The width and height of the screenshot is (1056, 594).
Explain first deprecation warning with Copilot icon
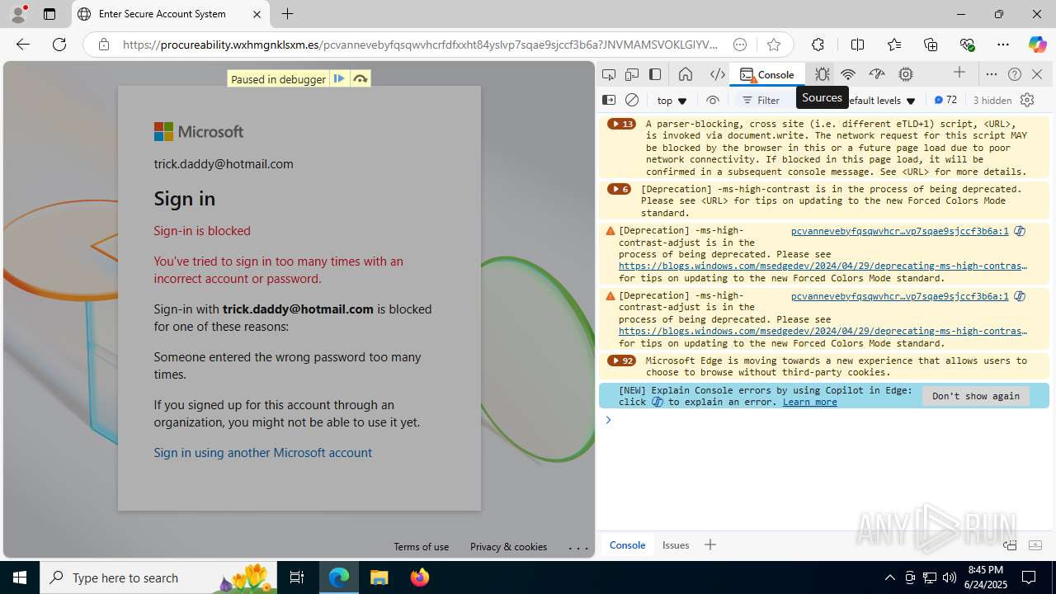(x=1020, y=231)
